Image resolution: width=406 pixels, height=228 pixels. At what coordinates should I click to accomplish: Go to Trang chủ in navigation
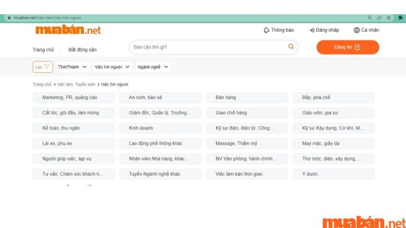coord(43,50)
